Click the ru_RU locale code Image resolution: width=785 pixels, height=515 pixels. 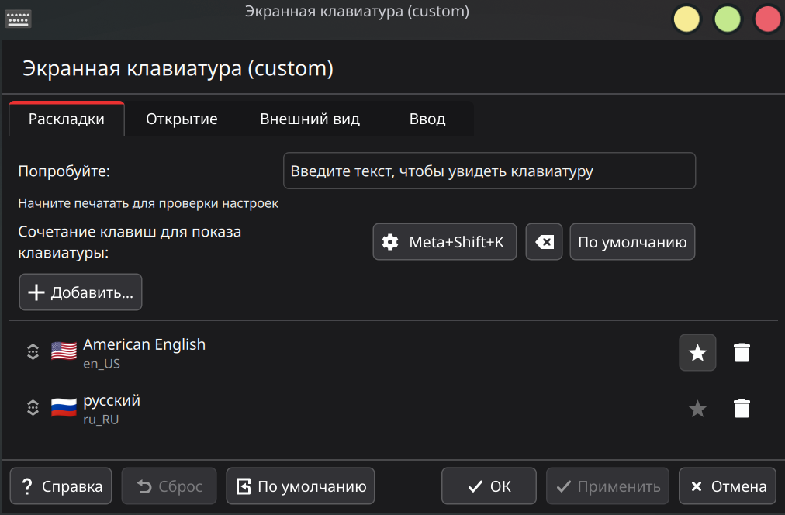[x=101, y=420]
